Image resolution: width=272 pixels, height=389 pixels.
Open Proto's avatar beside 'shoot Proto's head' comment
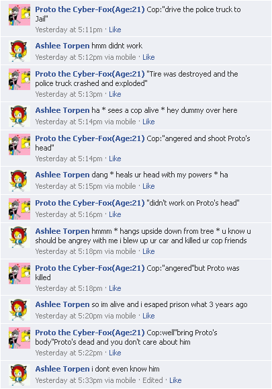tap(19, 144)
